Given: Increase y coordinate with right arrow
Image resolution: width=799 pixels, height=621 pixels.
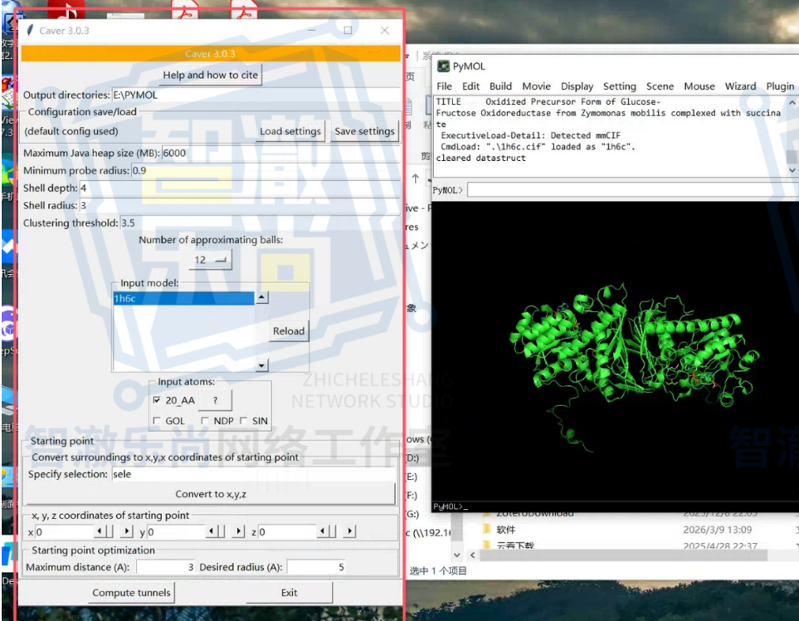Looking at the screenshot, I should (238, 531).
